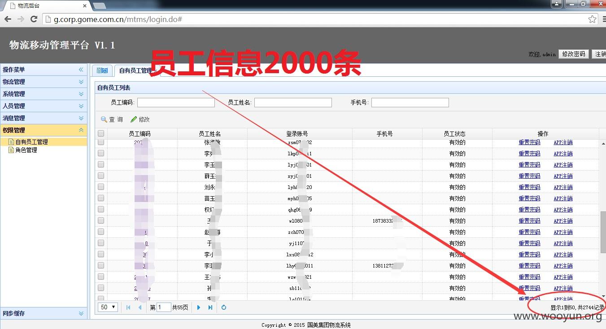
Task: Expand the 人员管理 menu section
Action: pos(44,106)
